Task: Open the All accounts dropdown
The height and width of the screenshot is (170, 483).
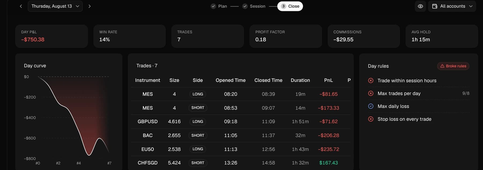Action: pos(452,6)
